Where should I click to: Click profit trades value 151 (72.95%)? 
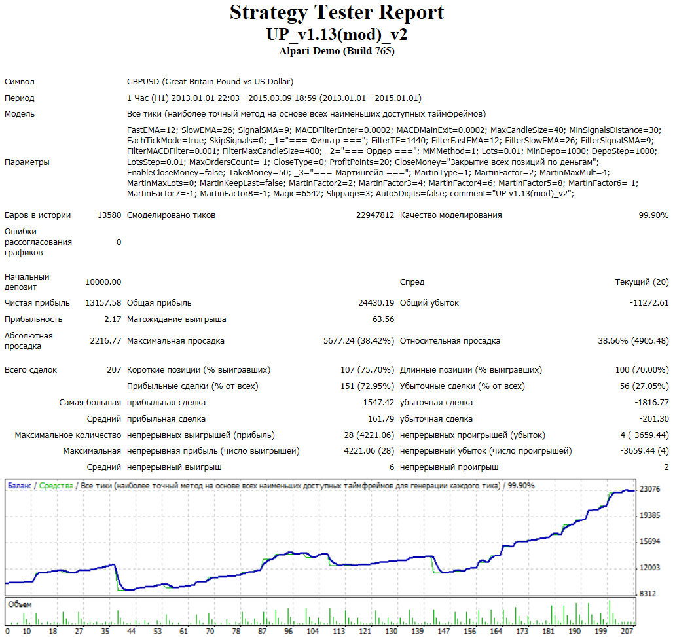(367, 386)
